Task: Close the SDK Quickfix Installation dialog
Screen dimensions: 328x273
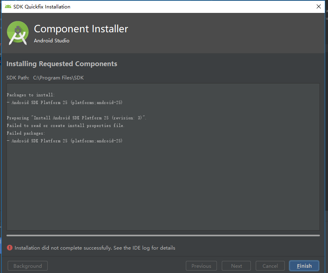Action: click(x=319, y=6)
